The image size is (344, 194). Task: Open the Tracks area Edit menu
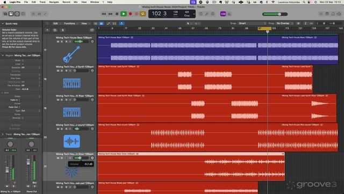(x=57, y=23)
